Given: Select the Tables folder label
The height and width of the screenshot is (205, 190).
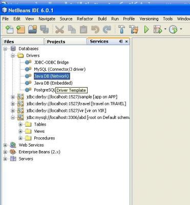Looking at the screenshot, I should pyautogui.click(x=40, y=125).
